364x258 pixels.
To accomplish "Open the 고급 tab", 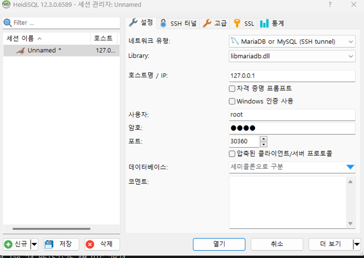I will pos(215,24).
